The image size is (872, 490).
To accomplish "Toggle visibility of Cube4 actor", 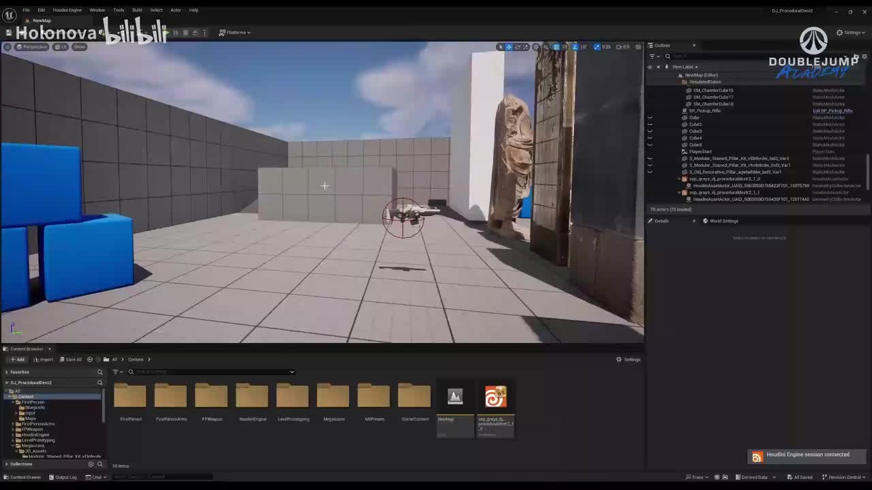I will coord(650,138).
